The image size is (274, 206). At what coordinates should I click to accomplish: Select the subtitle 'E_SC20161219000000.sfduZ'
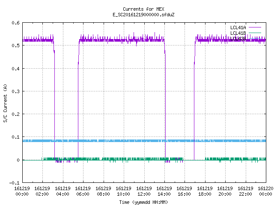143,15
